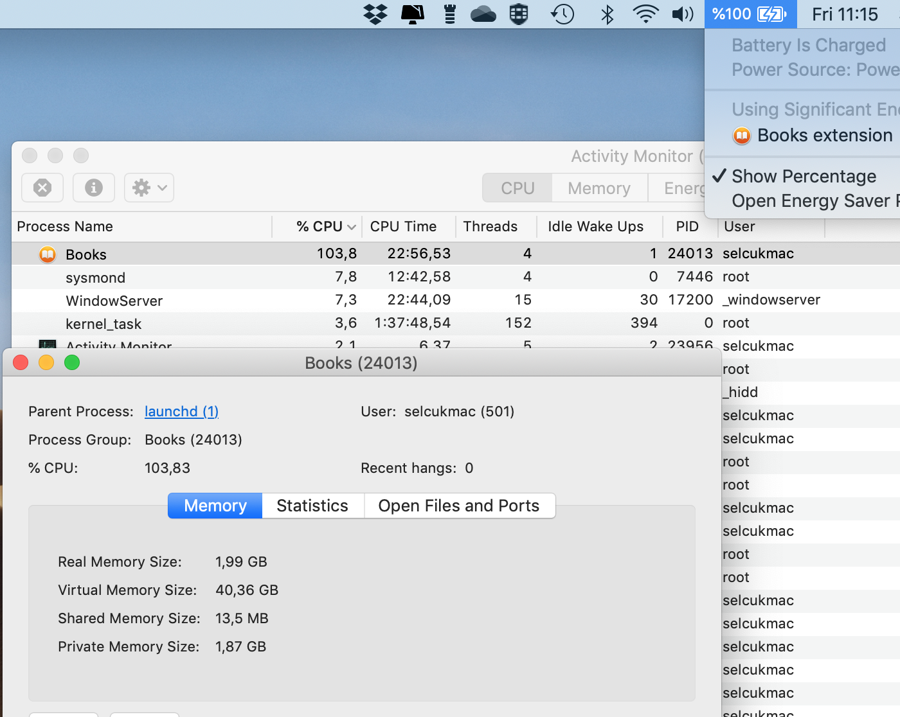This screenshot has width=900, height=717.
Task: Click the launchd (1) parent process link
Action: [181, 411]
